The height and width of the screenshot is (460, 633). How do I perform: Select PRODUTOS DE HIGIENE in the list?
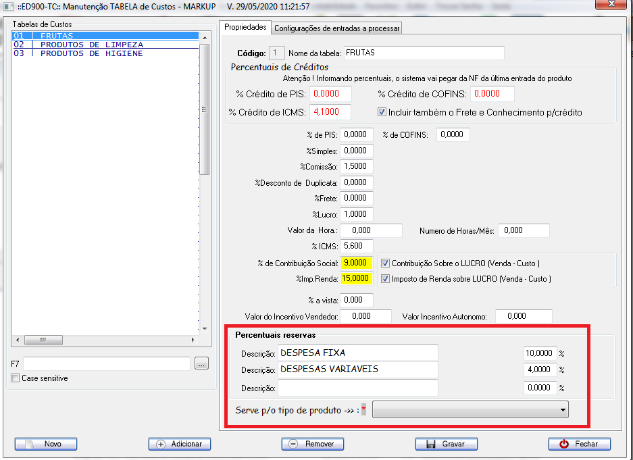point(91,53)
